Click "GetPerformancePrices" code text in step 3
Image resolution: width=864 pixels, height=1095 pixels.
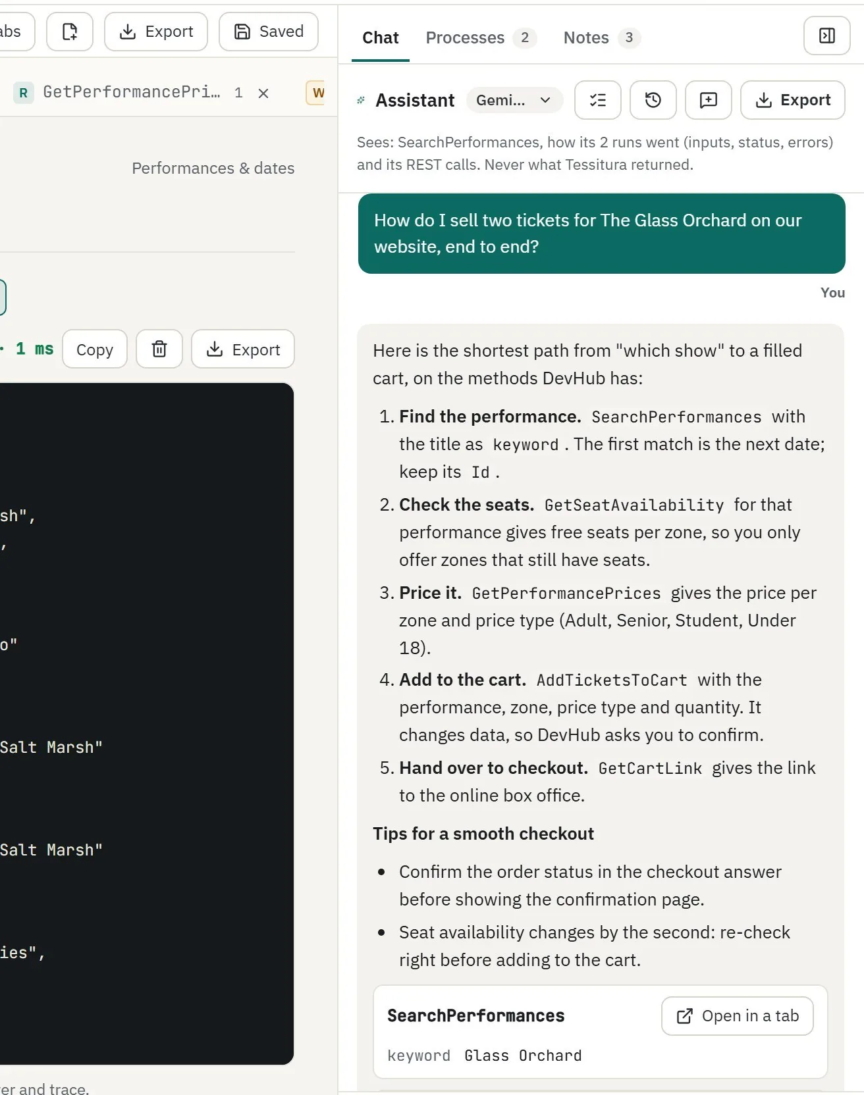point(566,593)
